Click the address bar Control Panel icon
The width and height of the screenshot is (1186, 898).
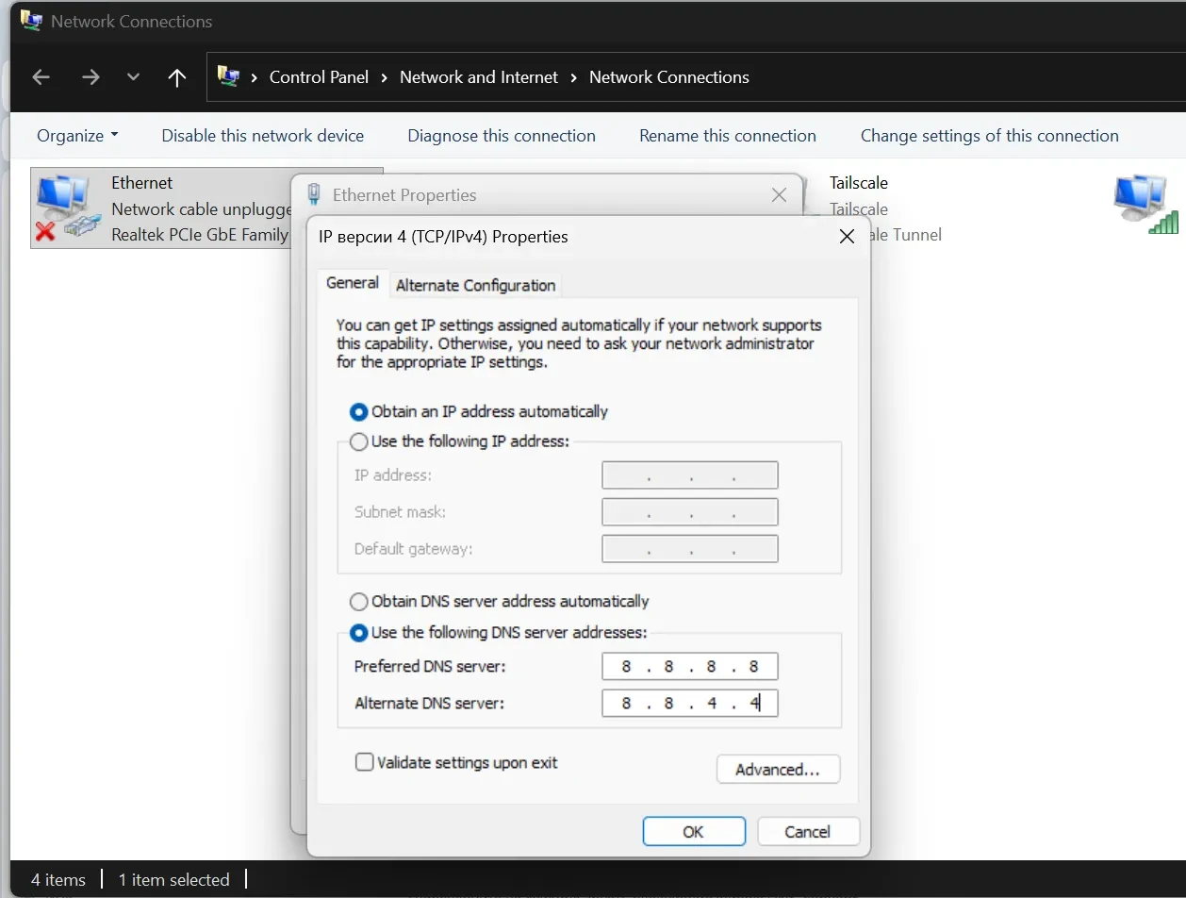click(228, 76)
